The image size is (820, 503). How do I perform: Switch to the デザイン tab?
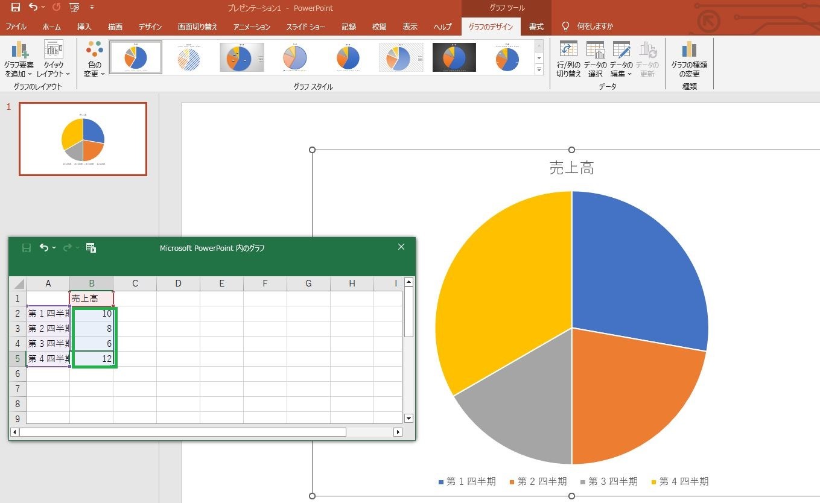150,27
